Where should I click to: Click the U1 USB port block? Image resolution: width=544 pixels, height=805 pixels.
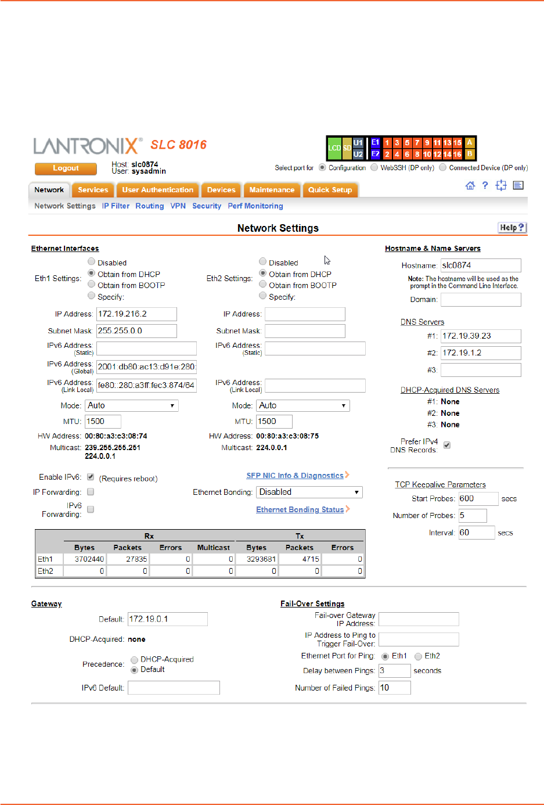[358, 142]
